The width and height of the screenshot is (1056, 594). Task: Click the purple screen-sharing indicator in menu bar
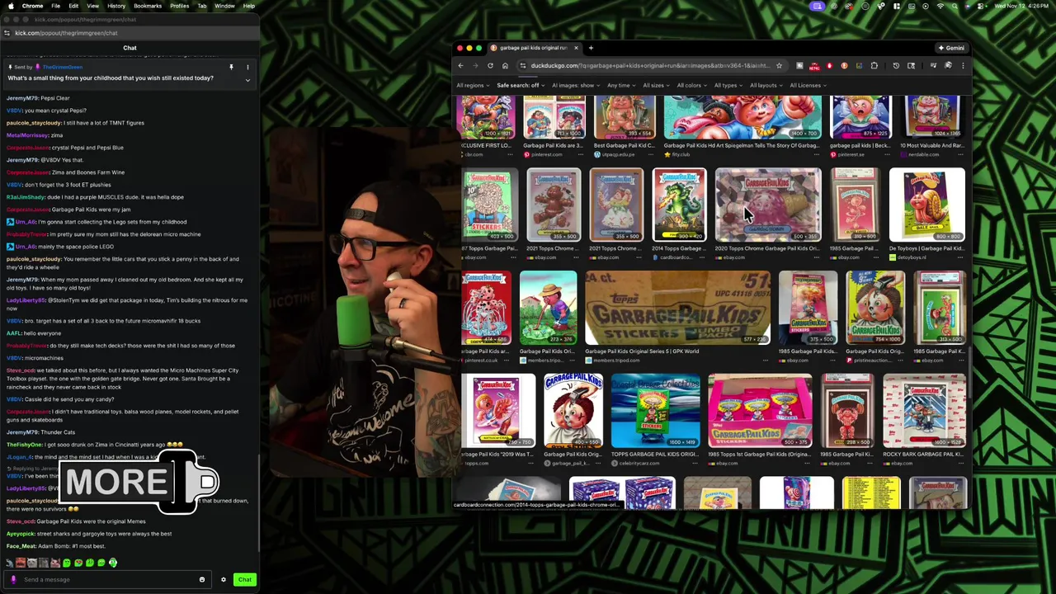pos(818,6)
